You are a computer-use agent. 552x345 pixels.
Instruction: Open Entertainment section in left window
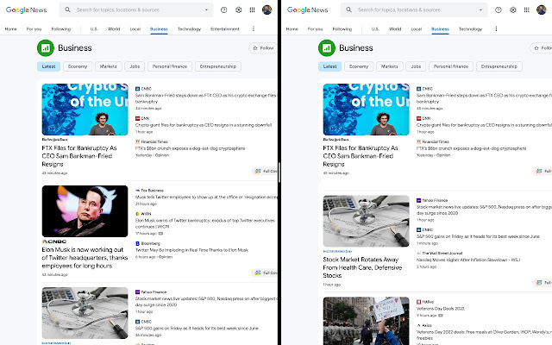point(225,28)
